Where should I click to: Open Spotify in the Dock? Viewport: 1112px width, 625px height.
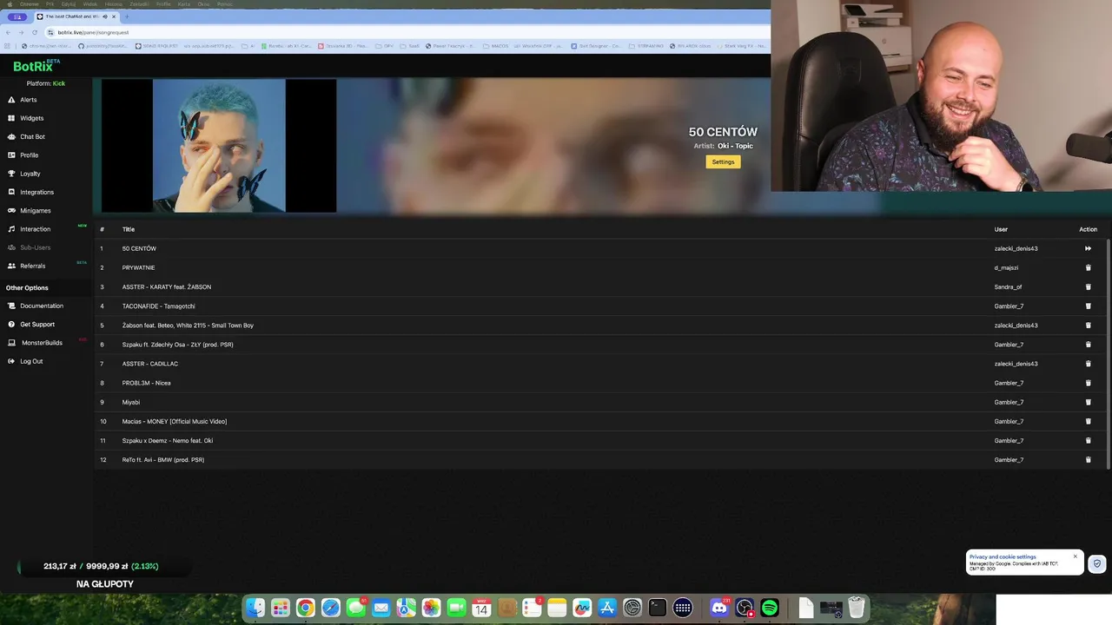770,609
